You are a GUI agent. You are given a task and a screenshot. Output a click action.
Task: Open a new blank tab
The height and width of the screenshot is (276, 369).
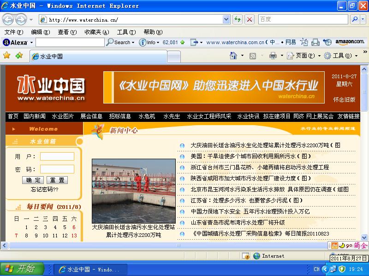pyautogui.click(x=174, y=57)
